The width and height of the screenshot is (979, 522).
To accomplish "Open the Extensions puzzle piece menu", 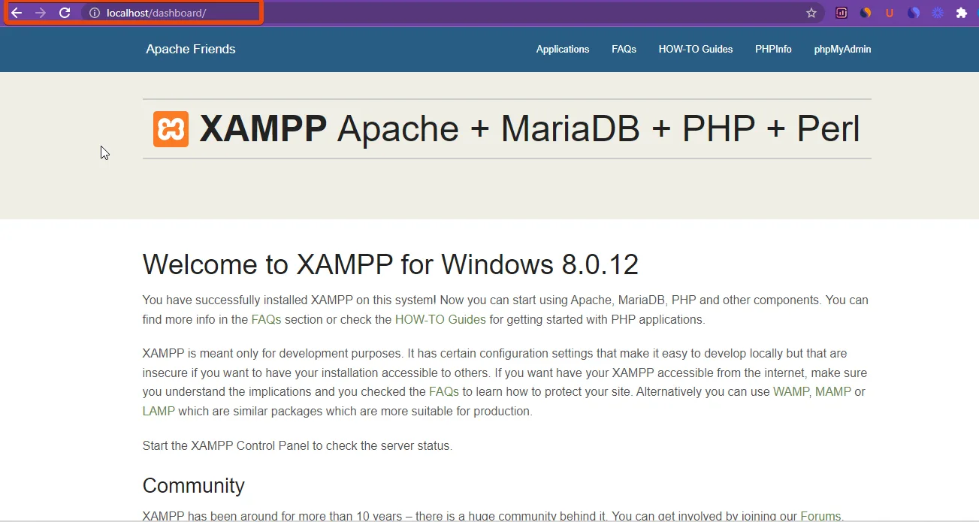I will click(x=962, y=13).
